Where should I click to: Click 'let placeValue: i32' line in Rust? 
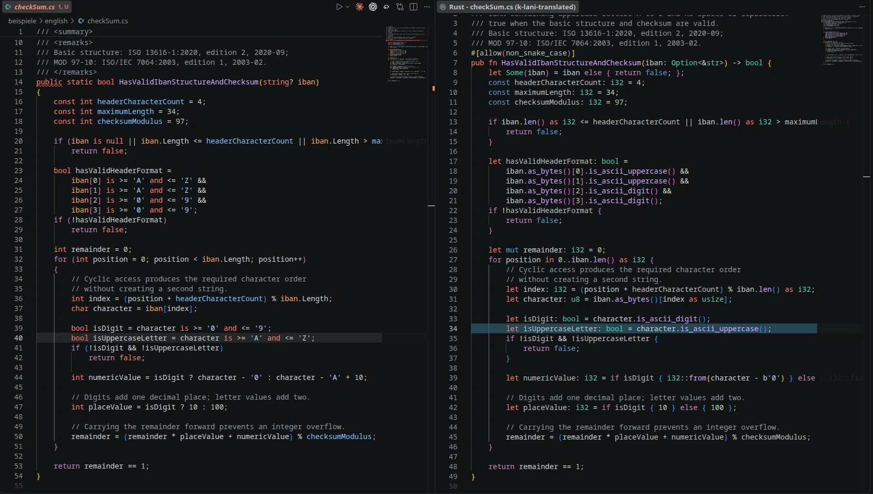pyautogui.click(x=621, y=407)
